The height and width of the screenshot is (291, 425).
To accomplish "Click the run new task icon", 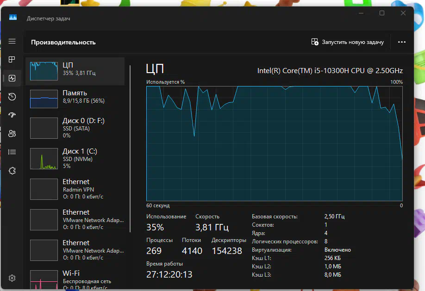I will [x=315, y=42].
